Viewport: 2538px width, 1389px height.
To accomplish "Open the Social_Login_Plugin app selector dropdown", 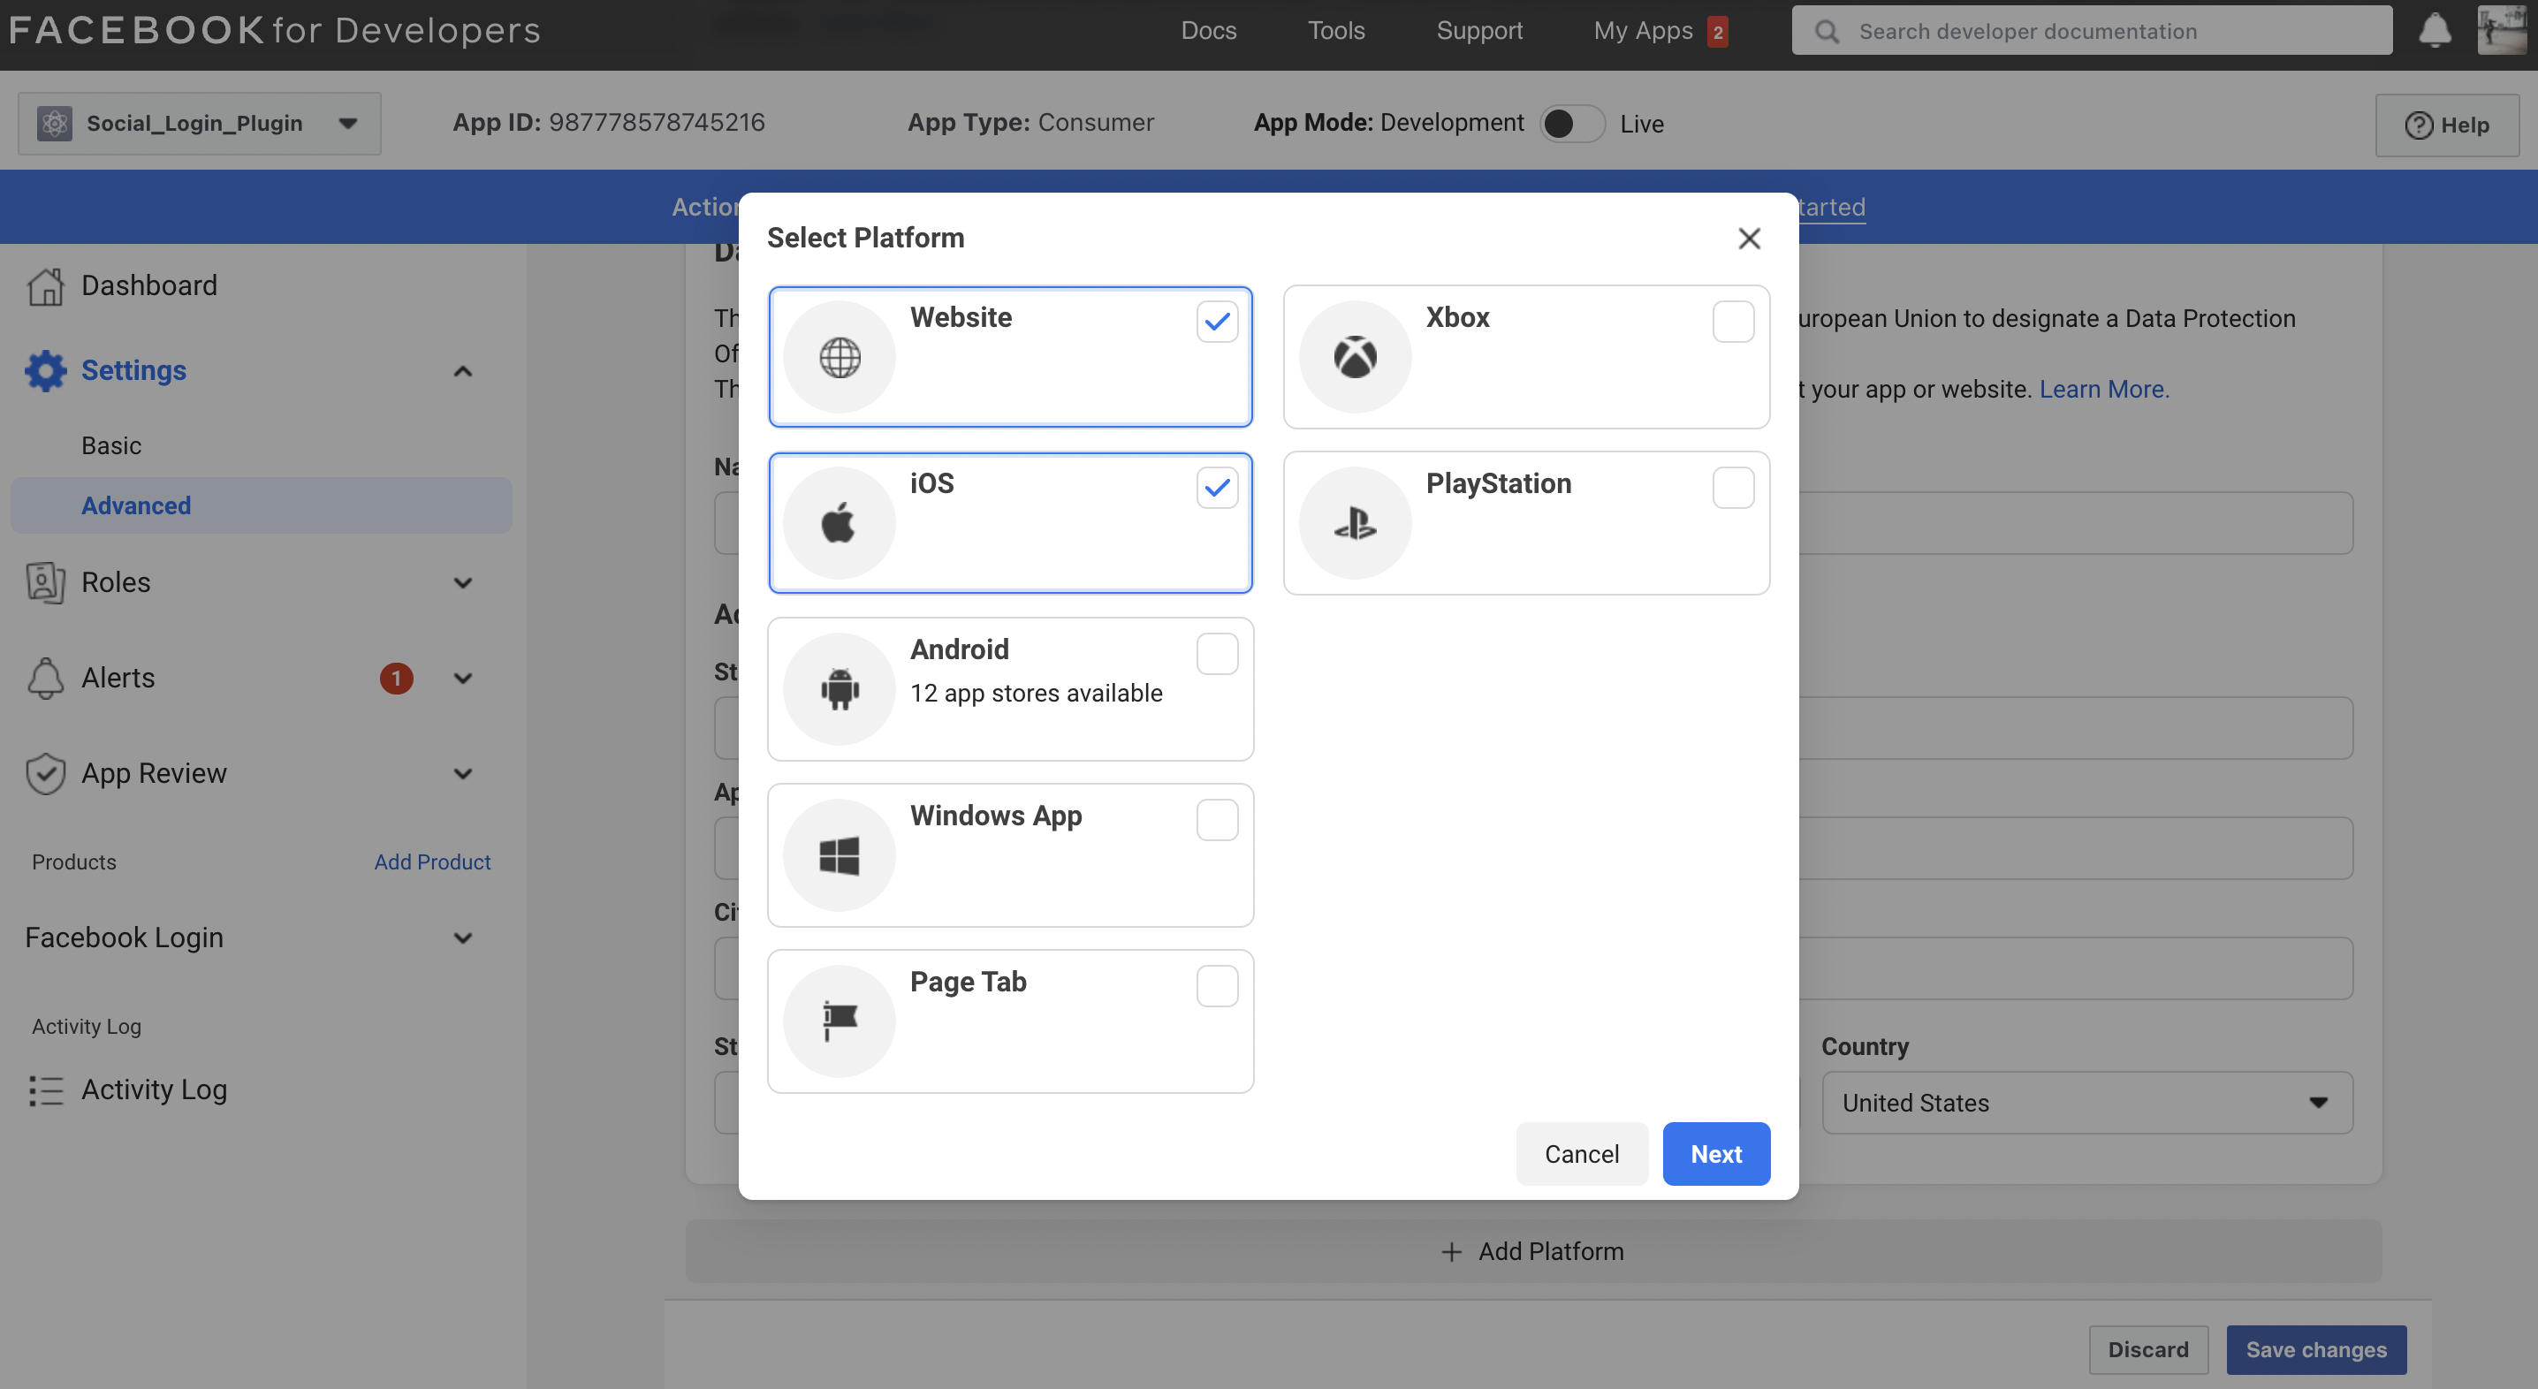I will point(199,123).
